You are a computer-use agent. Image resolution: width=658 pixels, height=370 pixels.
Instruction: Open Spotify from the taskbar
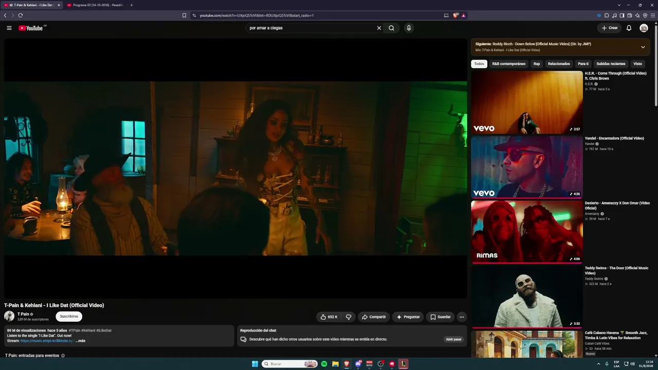pos(324,364)
